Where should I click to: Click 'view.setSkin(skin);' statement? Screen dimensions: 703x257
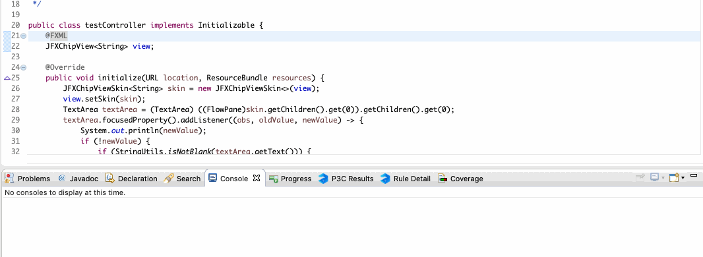[x=104, y=99]
